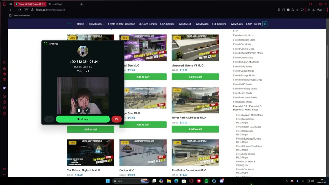Take a snapshot using the Opera toolbar
The image size is (329, 185).
point(284,10)
